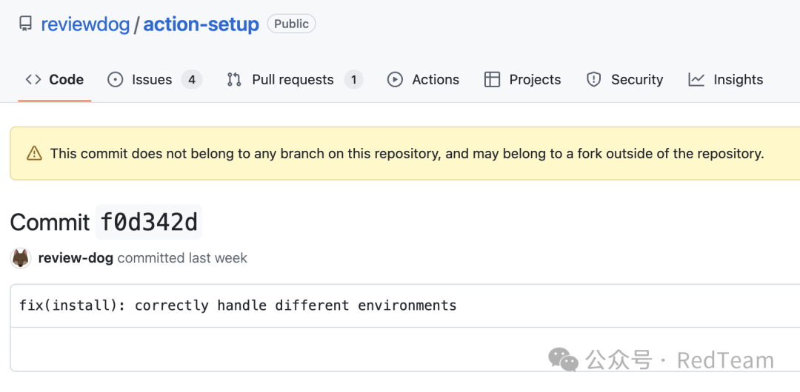
Task: Click the Security shield icon
Action: tap(594, 80)
